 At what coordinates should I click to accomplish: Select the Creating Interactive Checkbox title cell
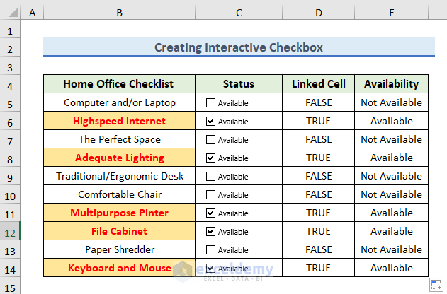(238, 47)
